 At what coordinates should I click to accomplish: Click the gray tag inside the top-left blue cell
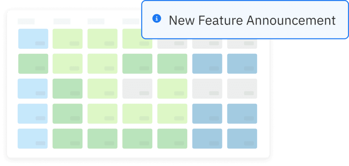click(41, 43)
